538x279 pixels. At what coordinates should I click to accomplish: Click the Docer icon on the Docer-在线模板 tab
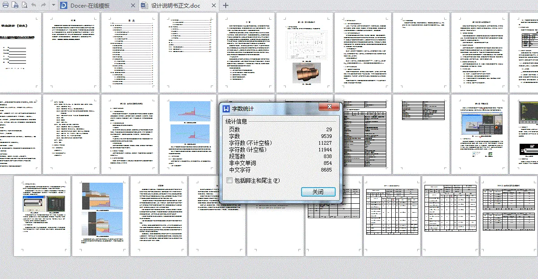click(64, 6)
